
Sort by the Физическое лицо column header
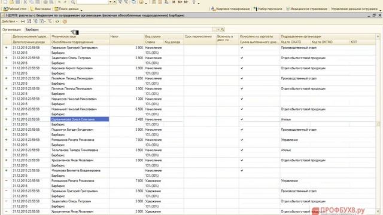coord(80,36)
